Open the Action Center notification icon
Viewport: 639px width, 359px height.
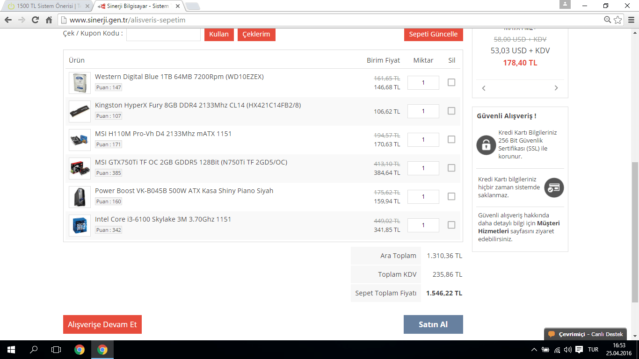[579, 350]
